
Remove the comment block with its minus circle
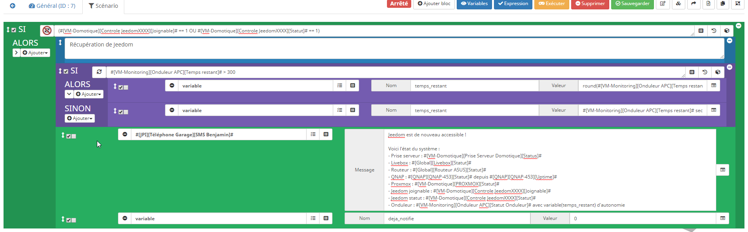(730, 41)
